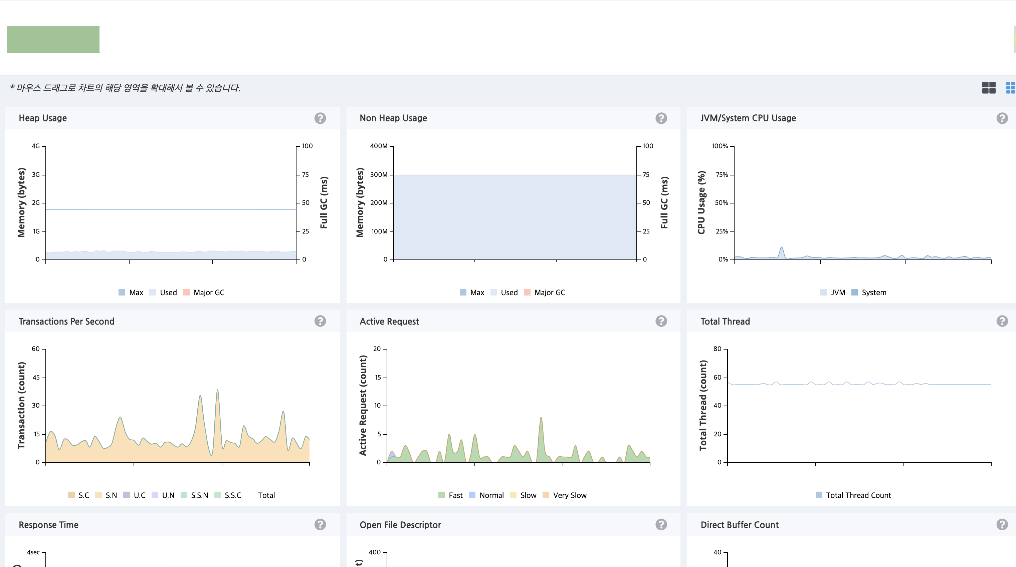Click the Active Request help icon

pyautogui.click(x=661, y=321)
